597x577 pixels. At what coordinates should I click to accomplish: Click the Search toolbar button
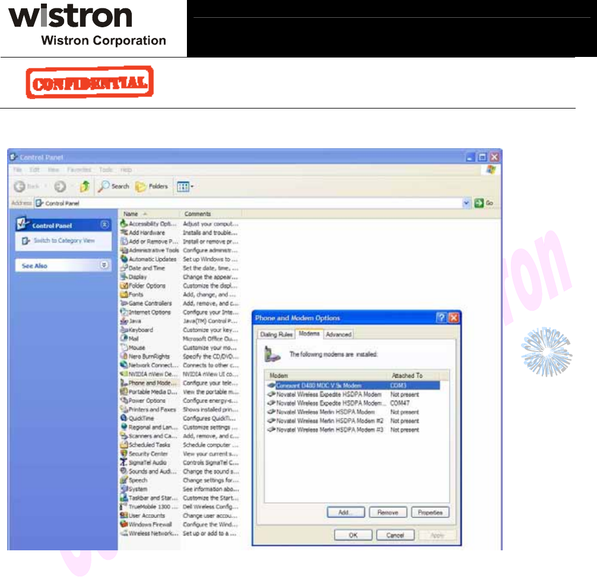pyautogui.click(x=113, y=186)
